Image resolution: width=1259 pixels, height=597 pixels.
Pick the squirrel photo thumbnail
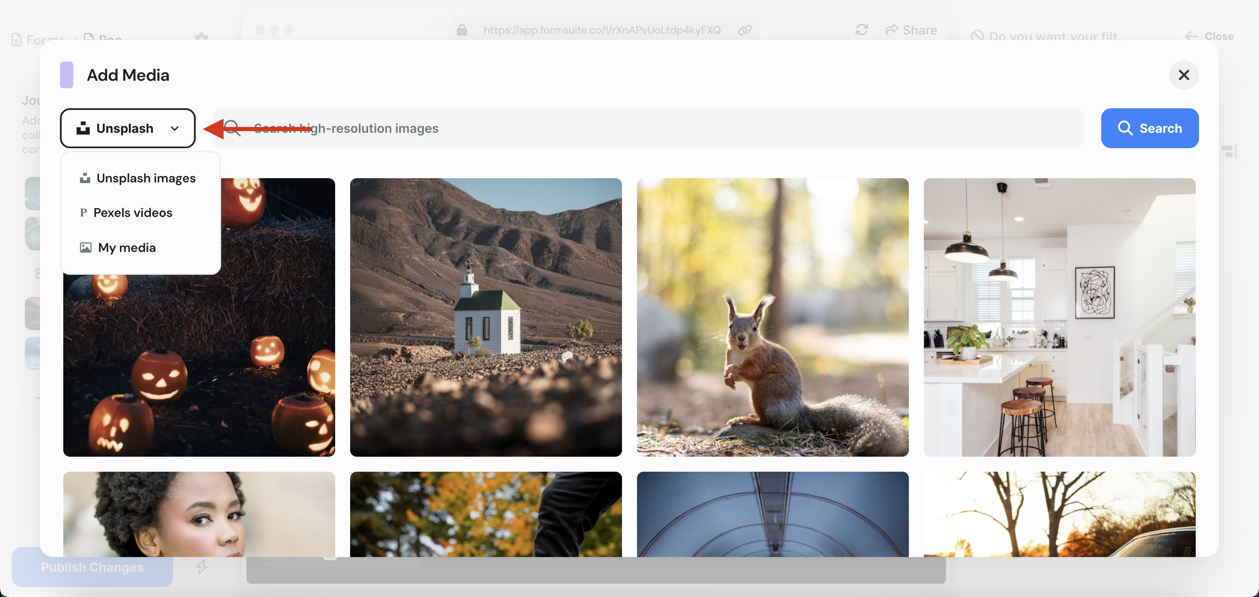772,317
